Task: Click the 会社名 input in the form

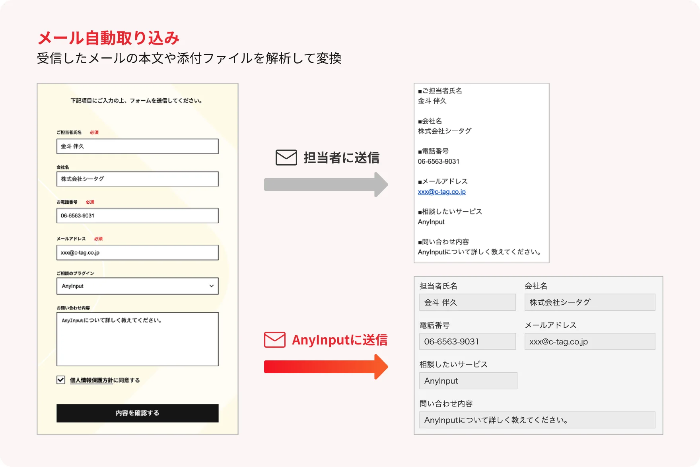Action: (138, 179)
